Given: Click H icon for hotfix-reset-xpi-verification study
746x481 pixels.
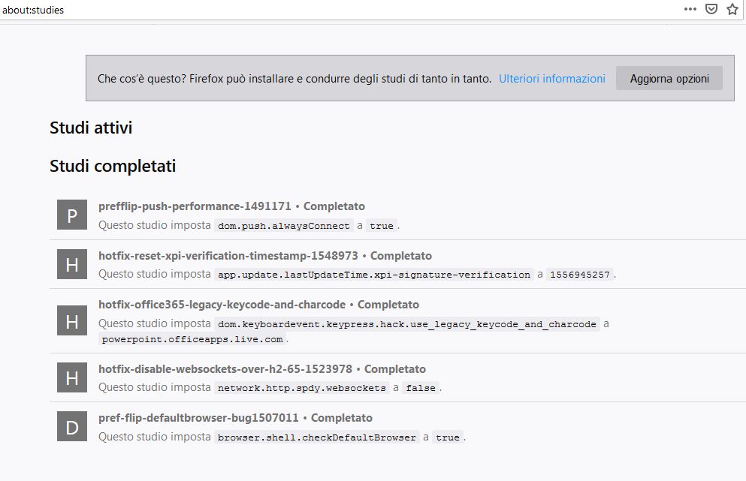Looking at the screenshot, I should point(72,264).
